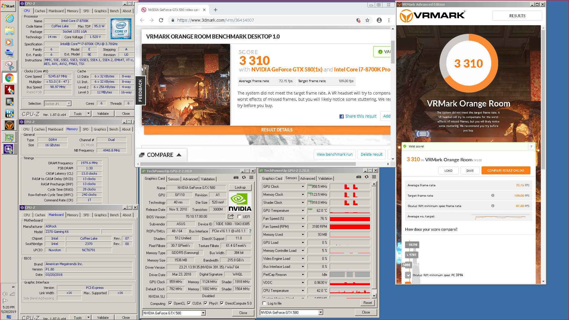Launch Windows Media Player taskbar icon
The height and width of the screenshot is (320, 569).
[9, 42]
